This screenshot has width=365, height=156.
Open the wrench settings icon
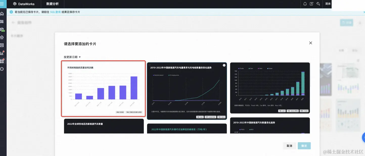[318, 4]
